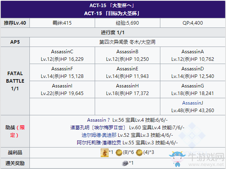The width and height of the screenshot is (226, 169).
Task: Click the Lv.12(杀)HP 10,250 stat
Action: click(x=127, y=59)
